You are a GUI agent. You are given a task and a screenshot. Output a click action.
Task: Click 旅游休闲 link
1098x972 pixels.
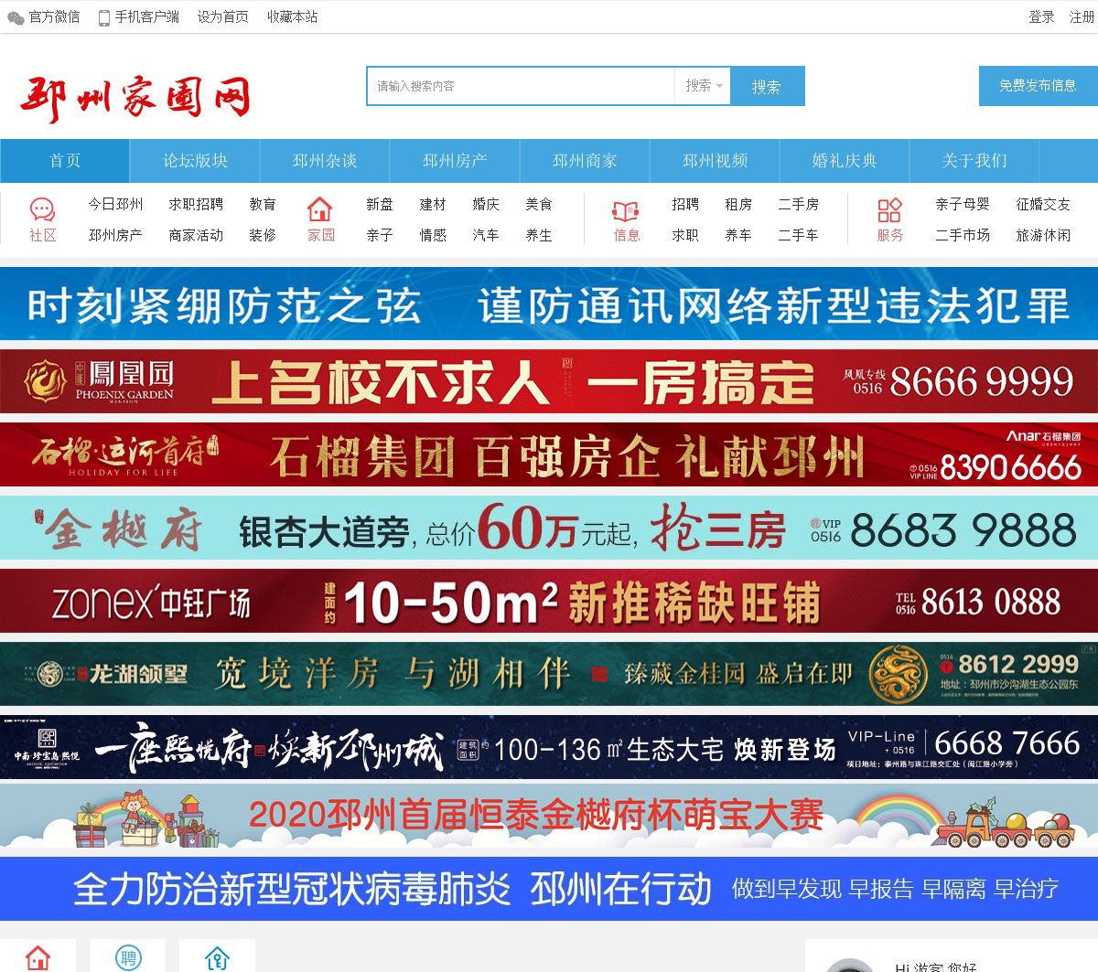(1043, 235)
